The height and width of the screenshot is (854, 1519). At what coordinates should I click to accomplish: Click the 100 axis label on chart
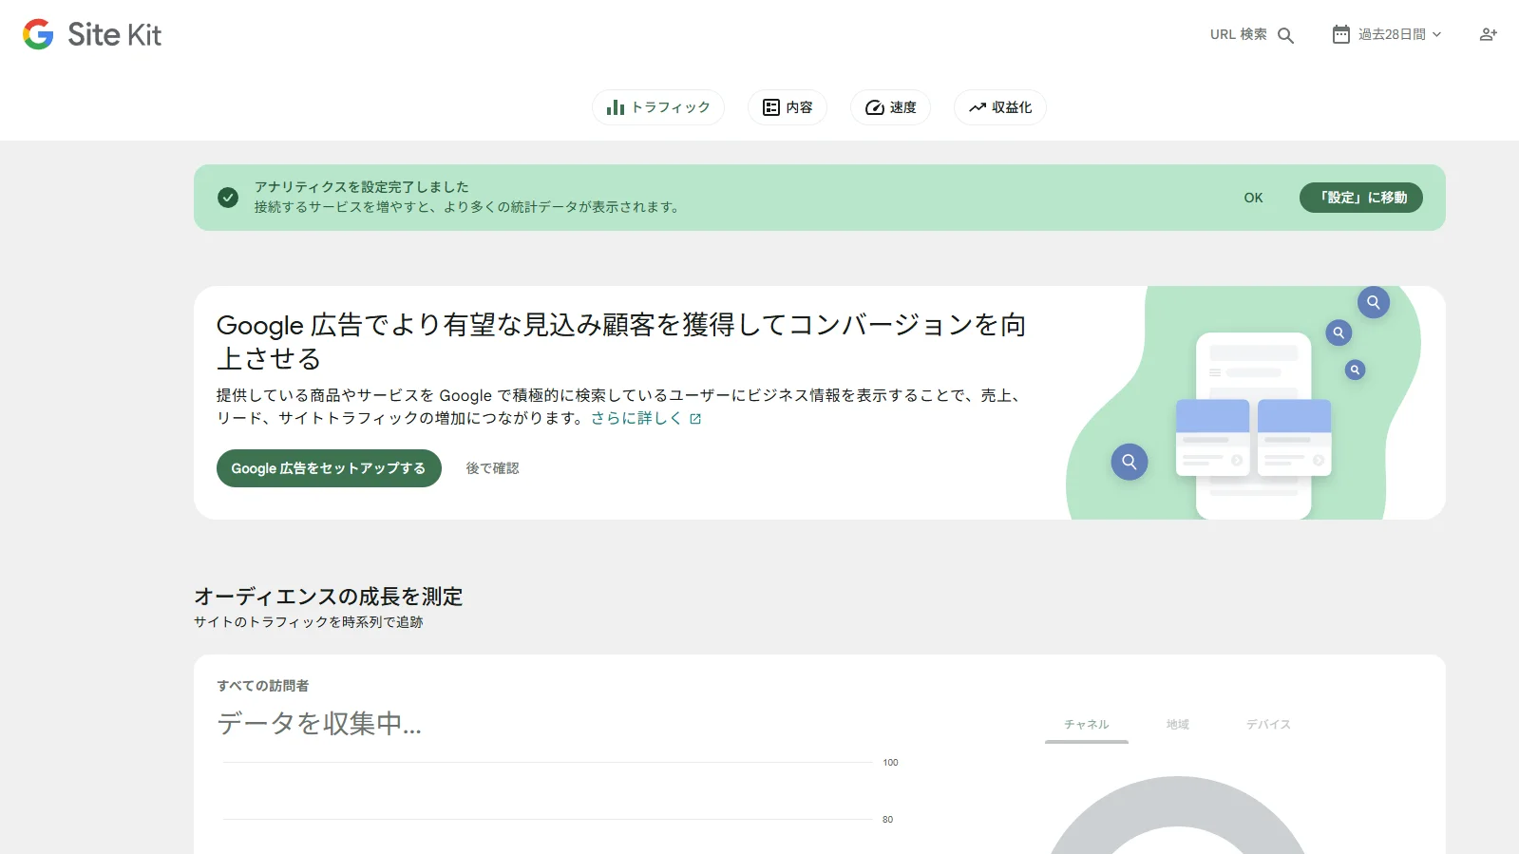point(890,763)
